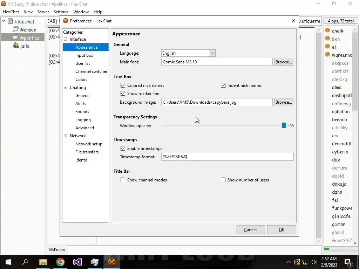Image resolution: width=359 pixels, height=269 pixels.
Task: Click the tilde.chat server icon in channel tree
Action: coord(10,21)
